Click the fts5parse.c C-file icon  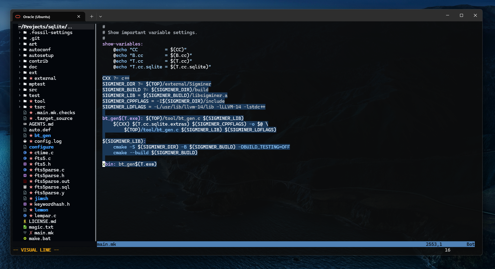pyautogui.click(x=25, y=170)
